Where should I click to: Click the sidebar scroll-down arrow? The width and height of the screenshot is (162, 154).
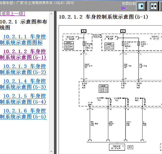tap(51, 152)
